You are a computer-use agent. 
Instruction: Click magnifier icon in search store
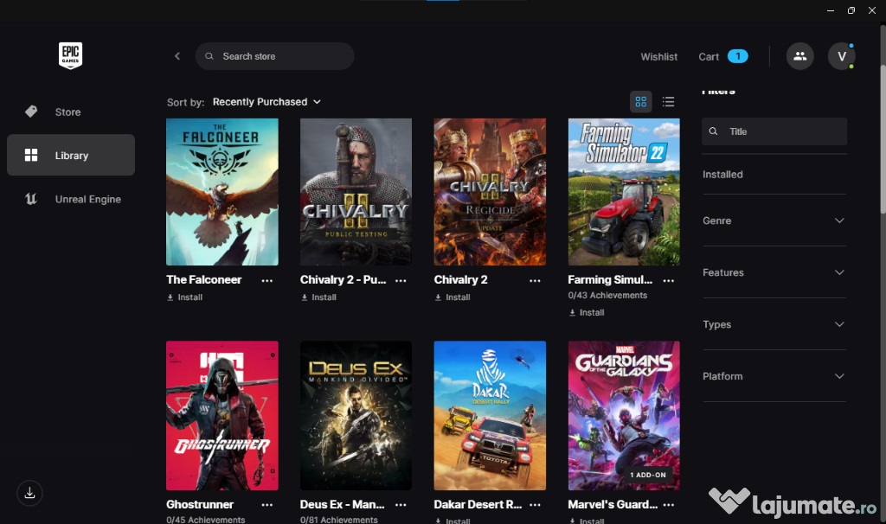point(209,56)
